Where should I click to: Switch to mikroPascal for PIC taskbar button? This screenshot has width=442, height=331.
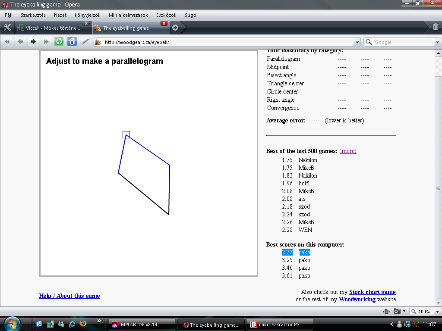click(x=280, y=325)
